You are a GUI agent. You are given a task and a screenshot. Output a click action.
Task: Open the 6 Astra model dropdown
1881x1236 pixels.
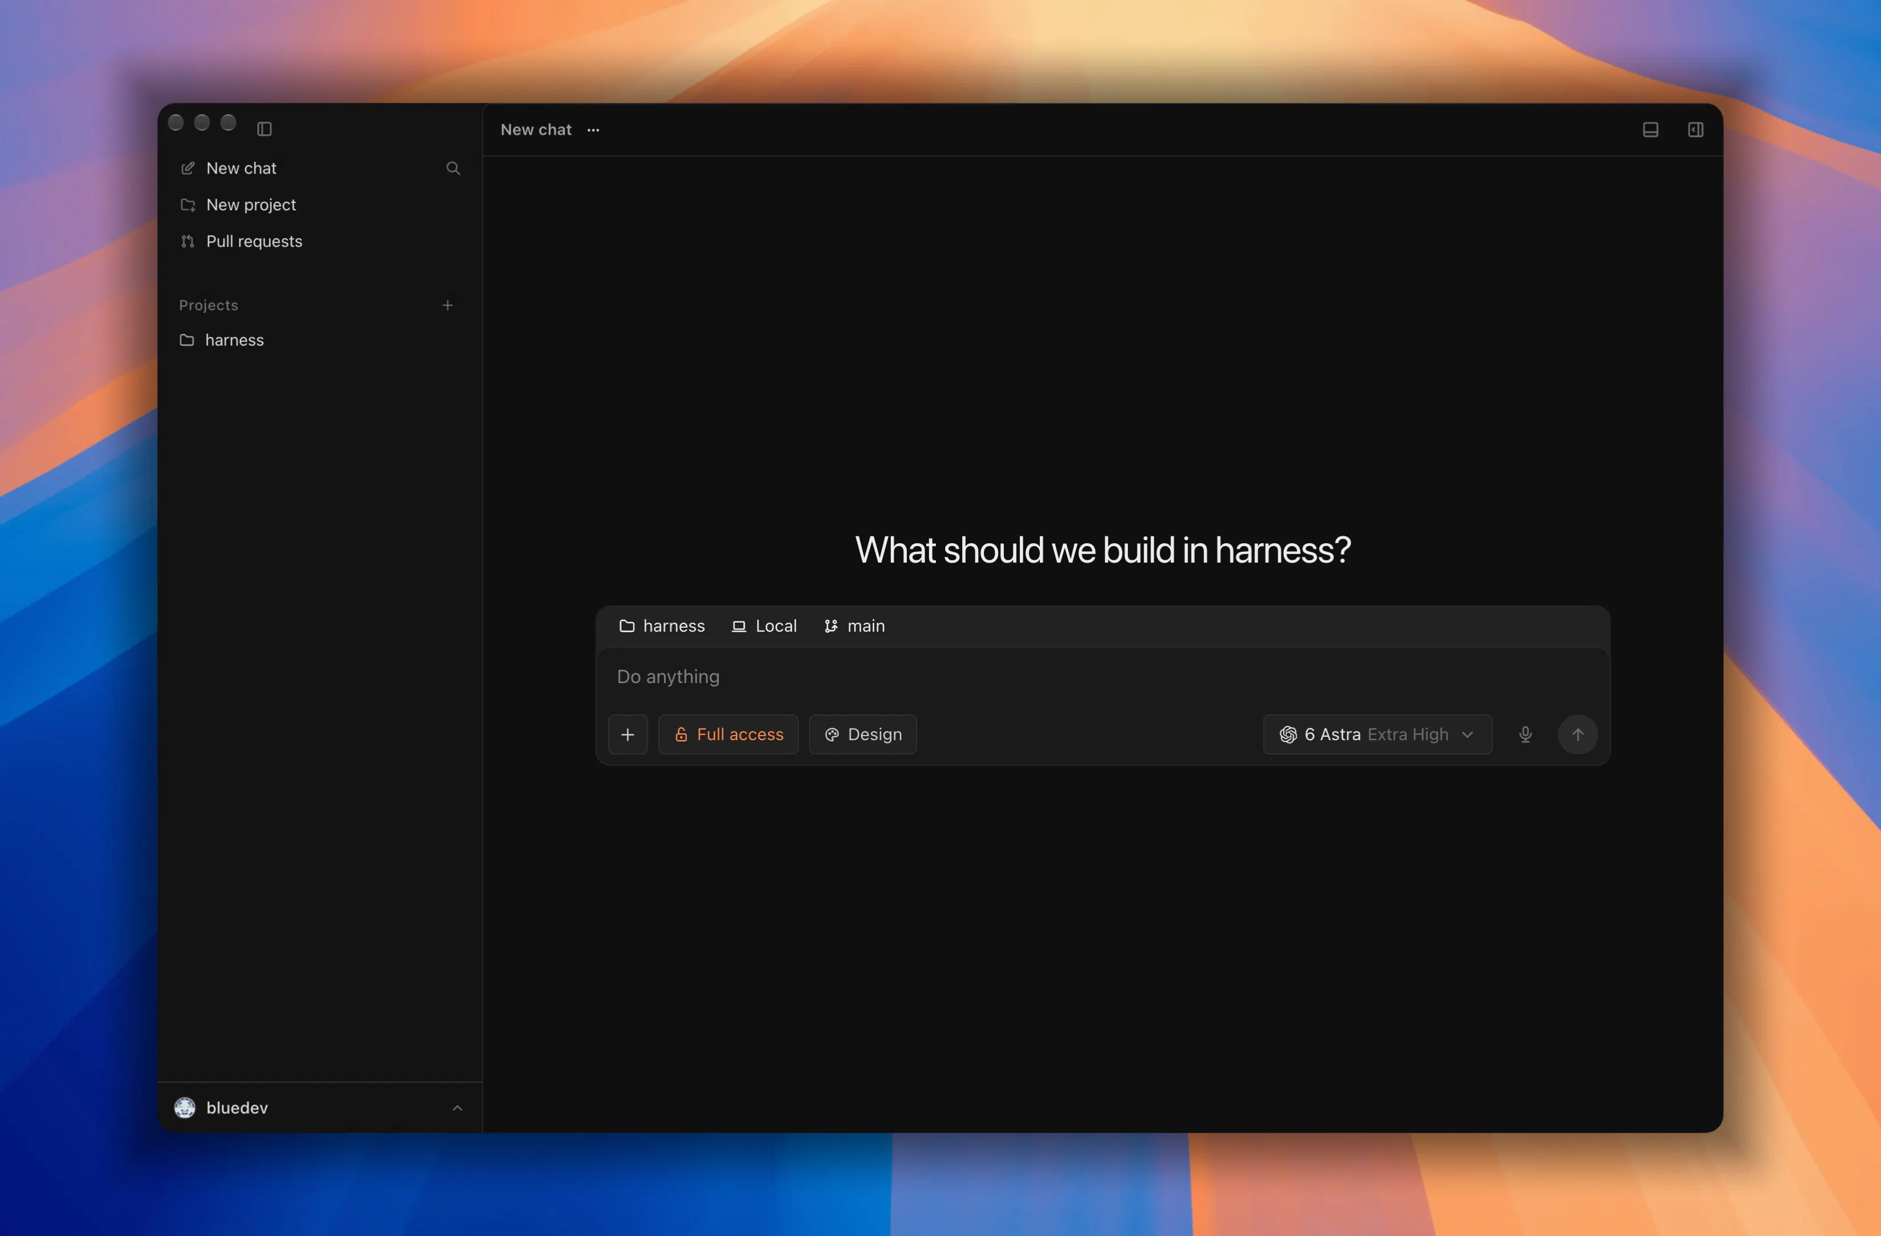tap(1377, 734)
